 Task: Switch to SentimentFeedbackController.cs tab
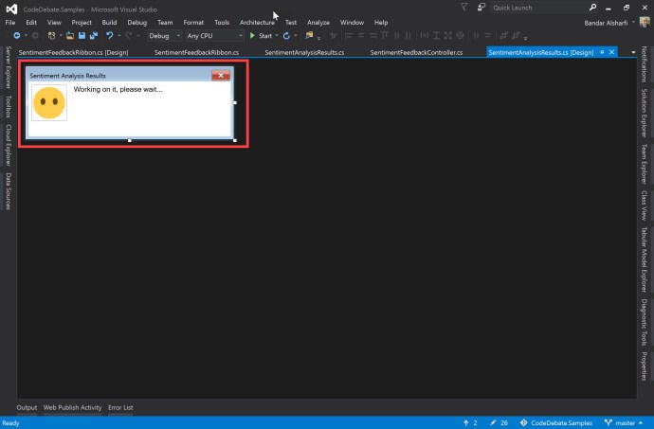pos(416,52)
